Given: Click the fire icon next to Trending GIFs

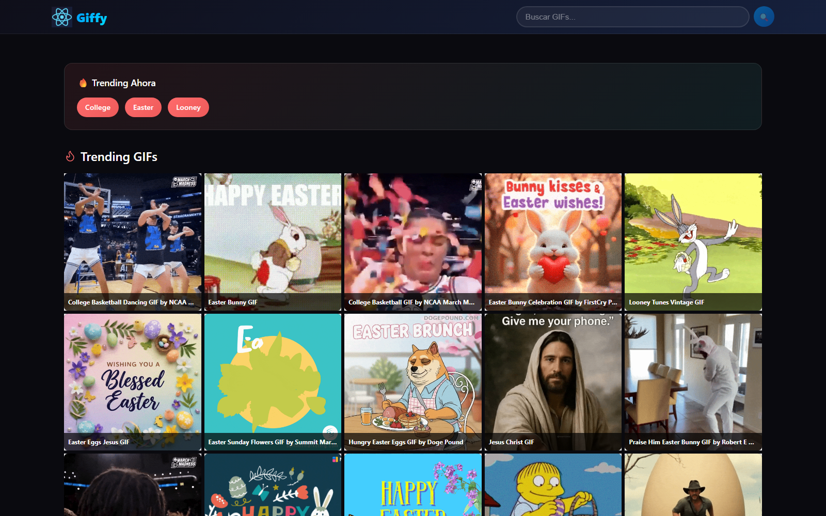Looking at the screenshot, I should [70, 156].
